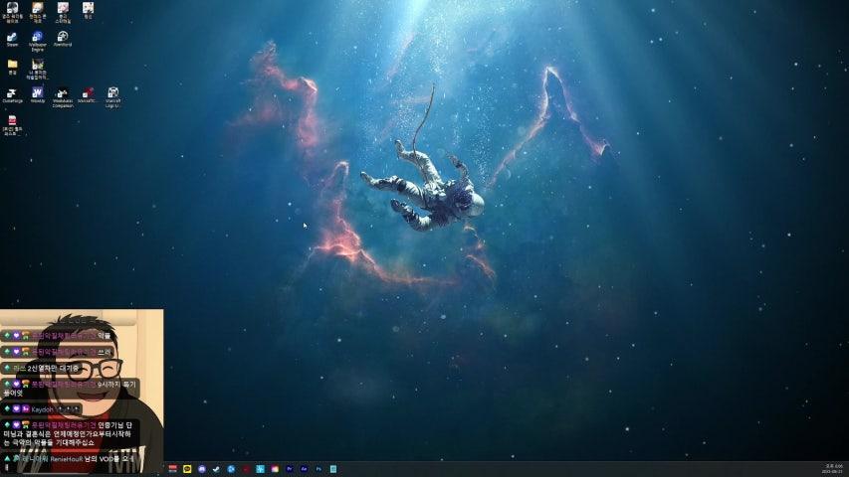Viewport: 849px width, 477px height.
Task: Launch Adobe After Effects from the taskbar
Action: [304, 469]
